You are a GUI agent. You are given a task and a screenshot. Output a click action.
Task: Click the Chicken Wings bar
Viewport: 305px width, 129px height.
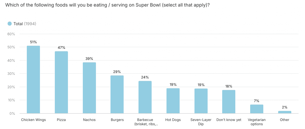coord(33,80)
